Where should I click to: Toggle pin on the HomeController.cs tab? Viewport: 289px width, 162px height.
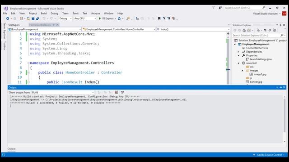[54, 25]
